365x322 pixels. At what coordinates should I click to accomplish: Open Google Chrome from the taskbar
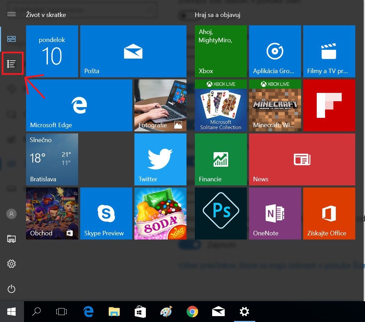[x=192, y=312]
